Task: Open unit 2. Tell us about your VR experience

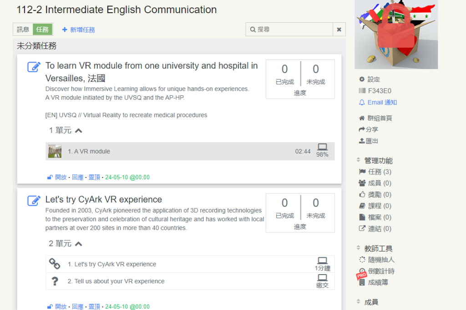Action: click(190, 281)
